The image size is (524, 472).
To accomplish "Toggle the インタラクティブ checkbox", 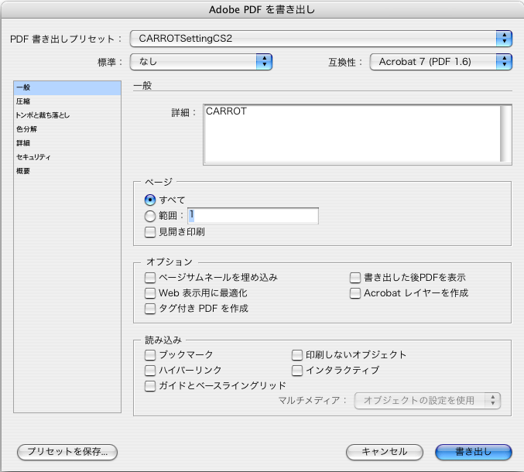I will pyautogui.click(x=297, y=371).
